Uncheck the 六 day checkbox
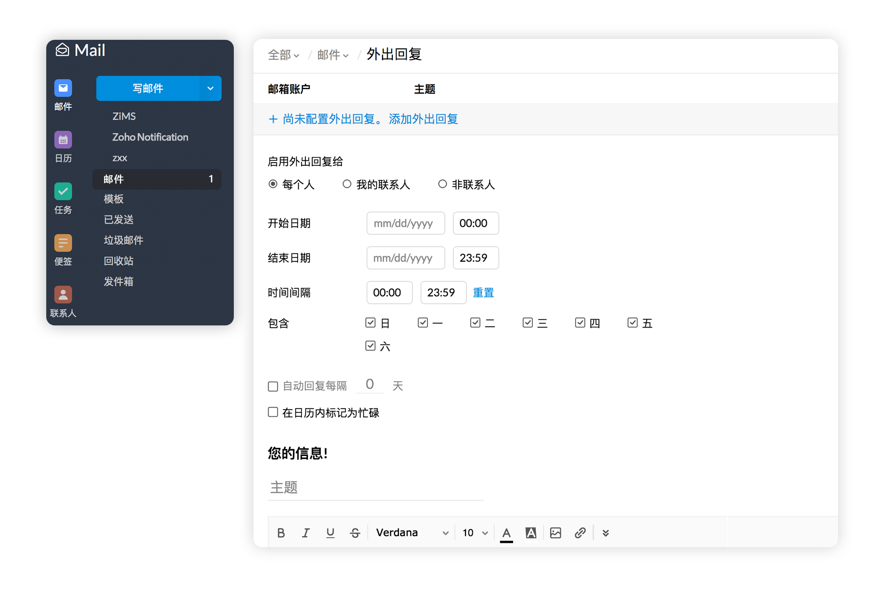The width and height of the screenshot is (886, 605). (x=370, y=346)
